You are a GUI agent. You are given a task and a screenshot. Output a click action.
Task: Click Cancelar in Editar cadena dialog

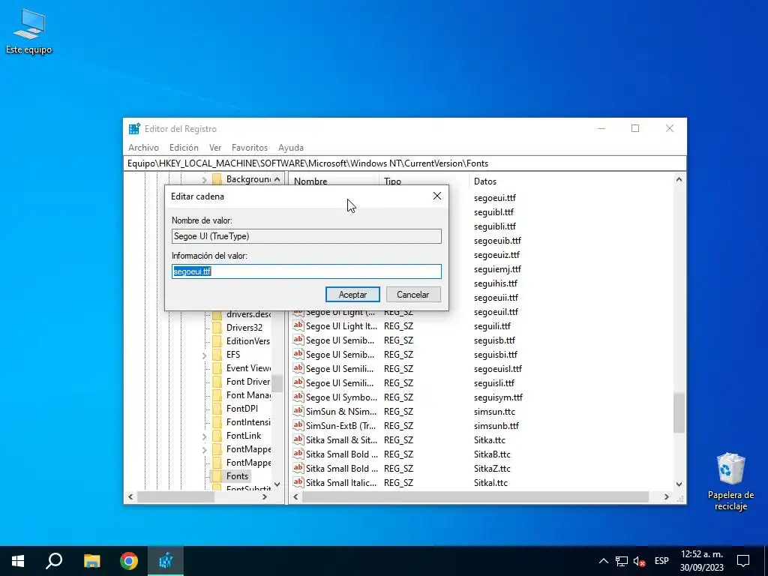(x=413, y=294)
